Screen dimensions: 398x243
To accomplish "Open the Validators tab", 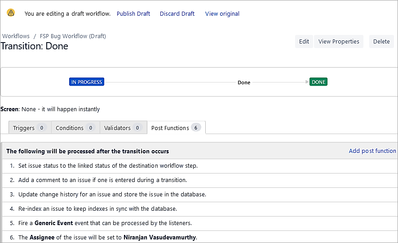I will pos(123,128).
